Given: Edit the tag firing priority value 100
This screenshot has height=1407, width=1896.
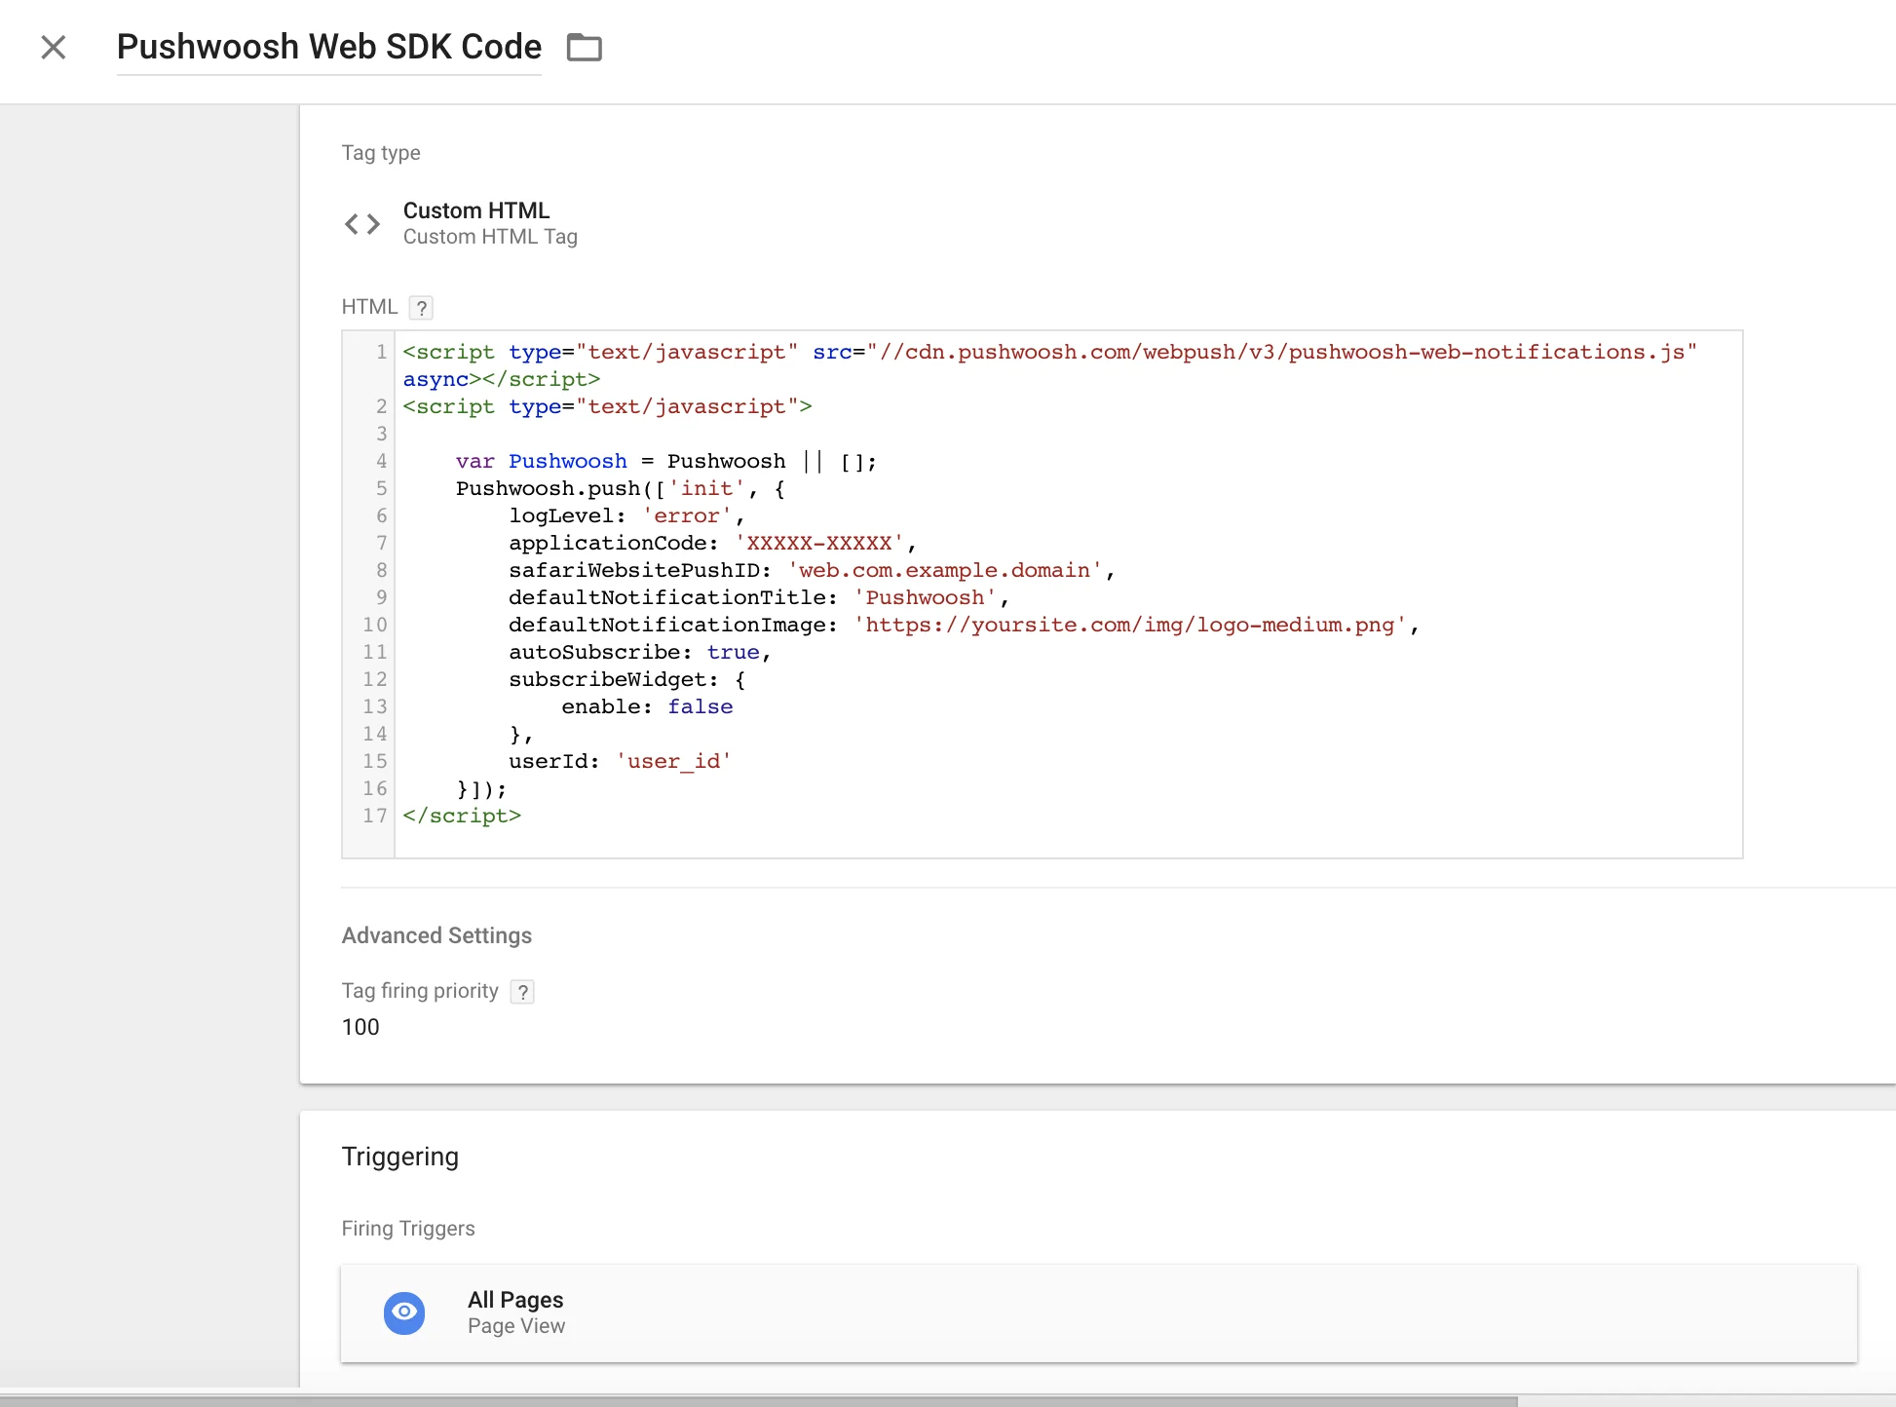Looking at the screenshot, I should (x=360, y=1027).
